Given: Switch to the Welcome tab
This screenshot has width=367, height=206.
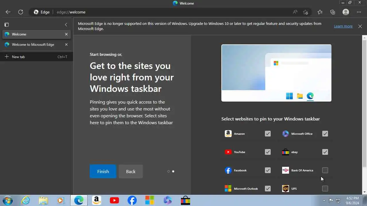Looking at the screenshot, I should tap(36, 34).
